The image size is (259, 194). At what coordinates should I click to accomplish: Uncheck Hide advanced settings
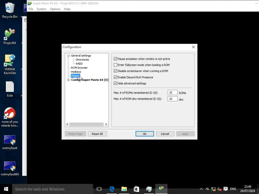(x=115, y=83)
